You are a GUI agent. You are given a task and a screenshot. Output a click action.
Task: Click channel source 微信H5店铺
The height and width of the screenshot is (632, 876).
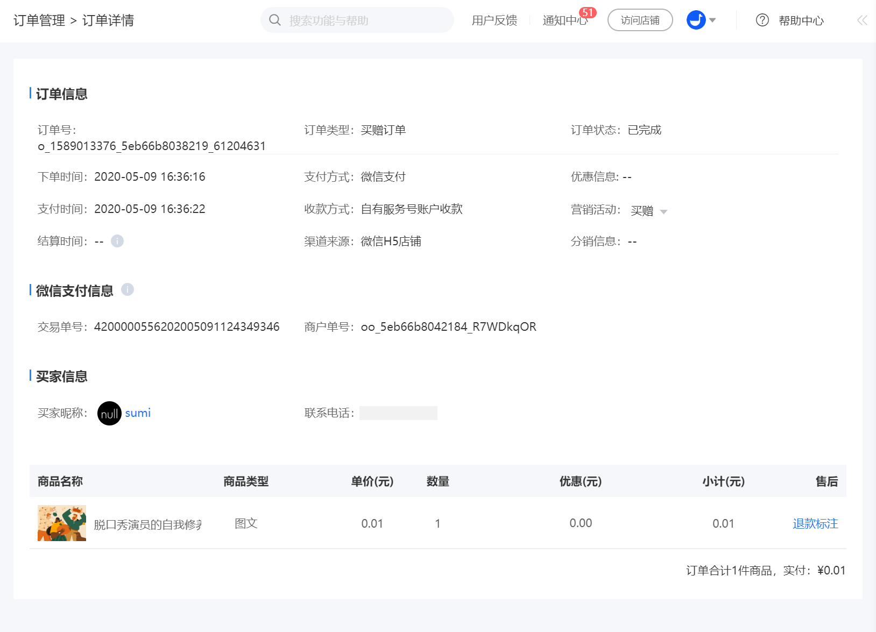pos(391,242)
